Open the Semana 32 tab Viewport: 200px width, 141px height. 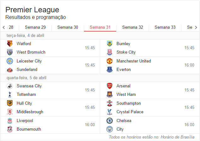133,27
